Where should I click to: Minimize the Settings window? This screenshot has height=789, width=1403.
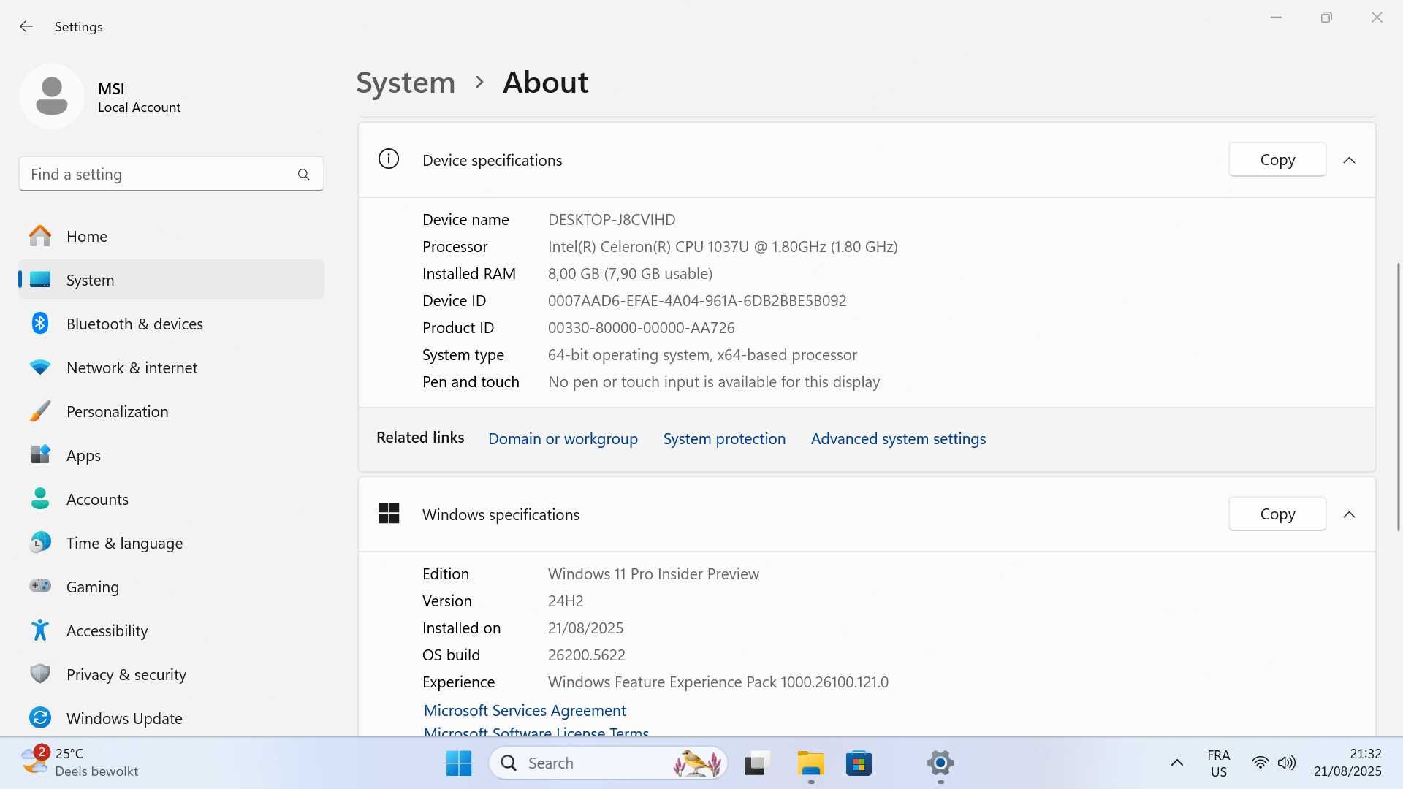tap(1276, 18)
